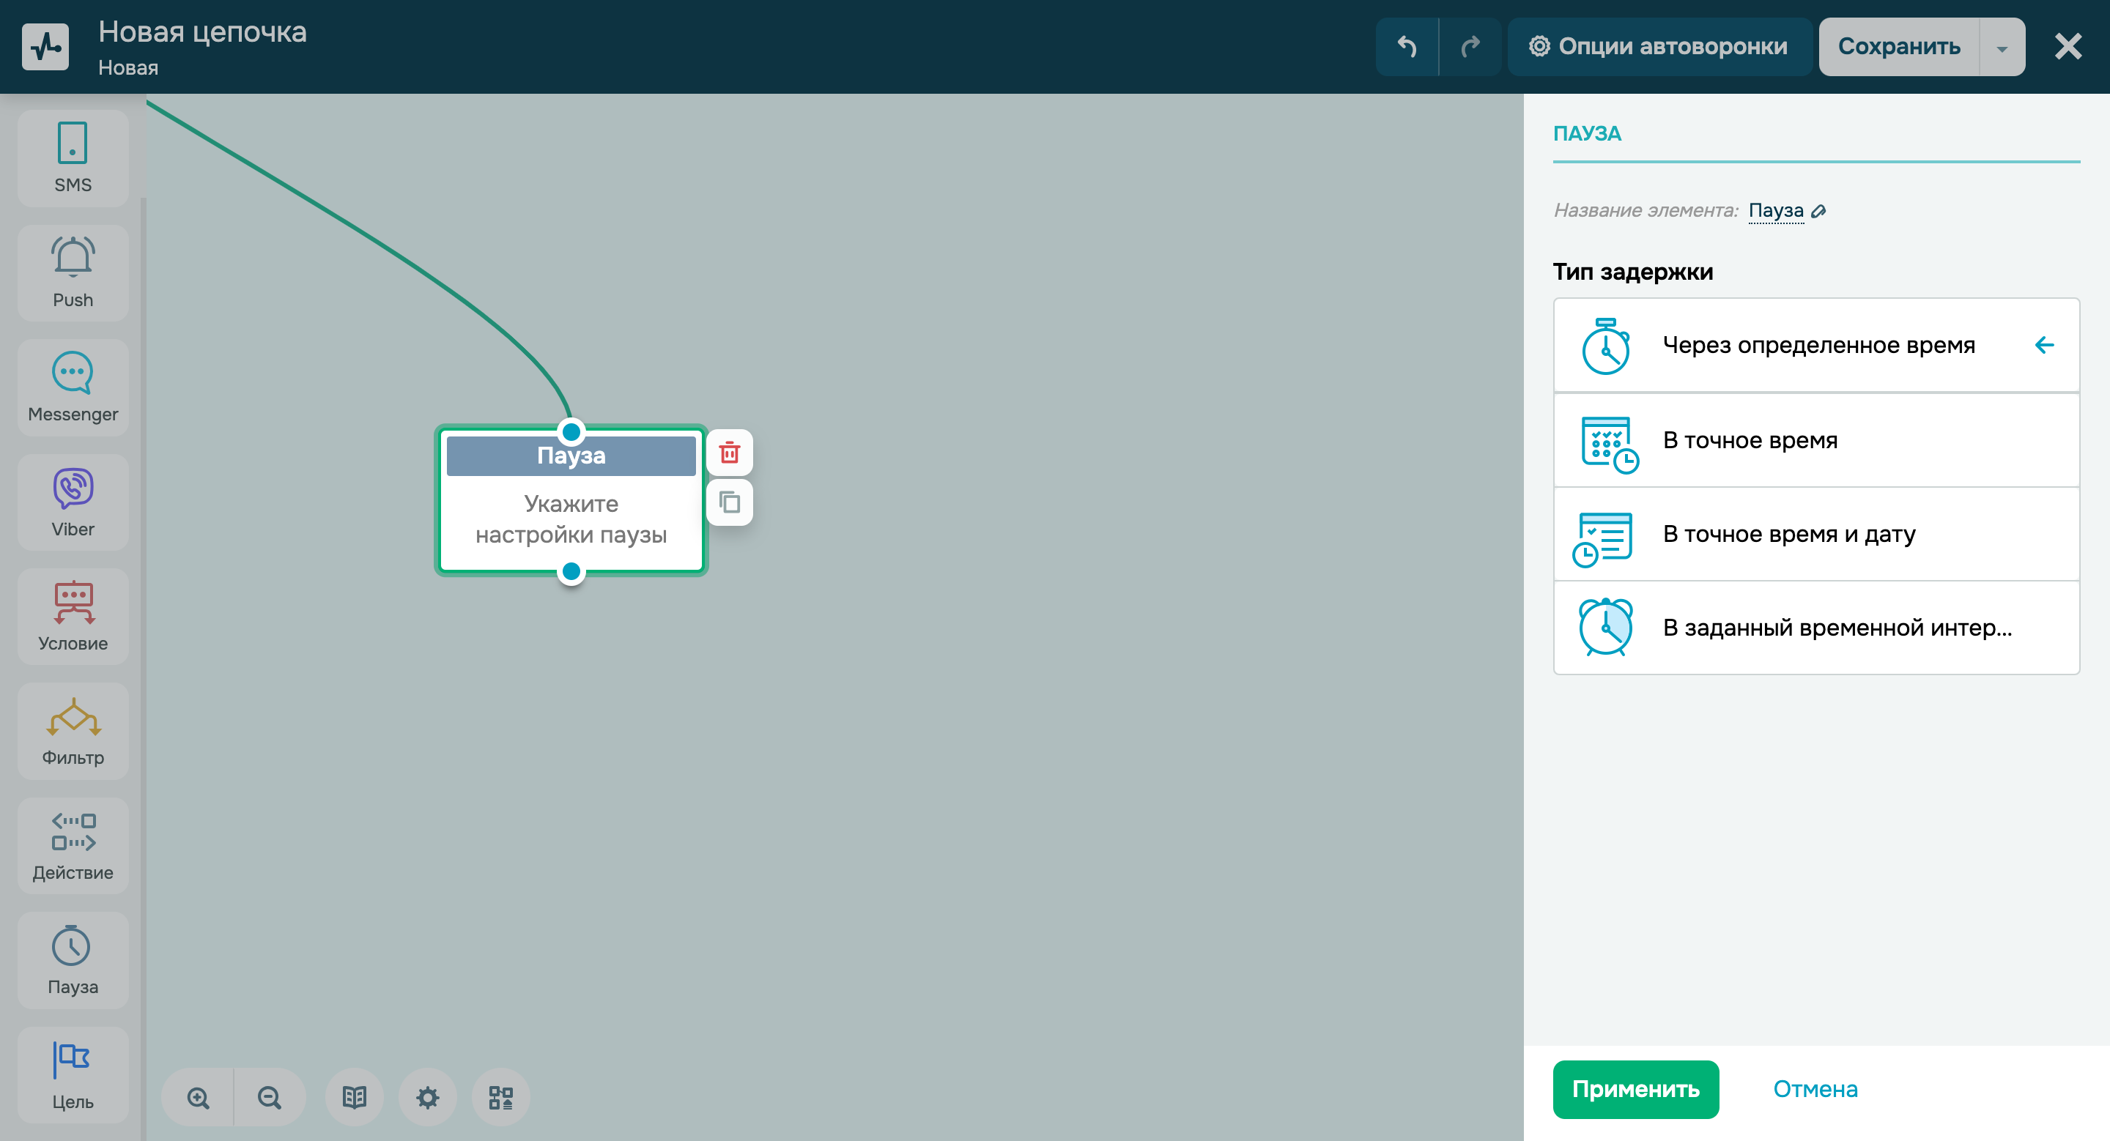Image resolution: width=2110 pixels, height=1141 pixels.
Task: Add a Действие action block
Action: click(72, 844)
